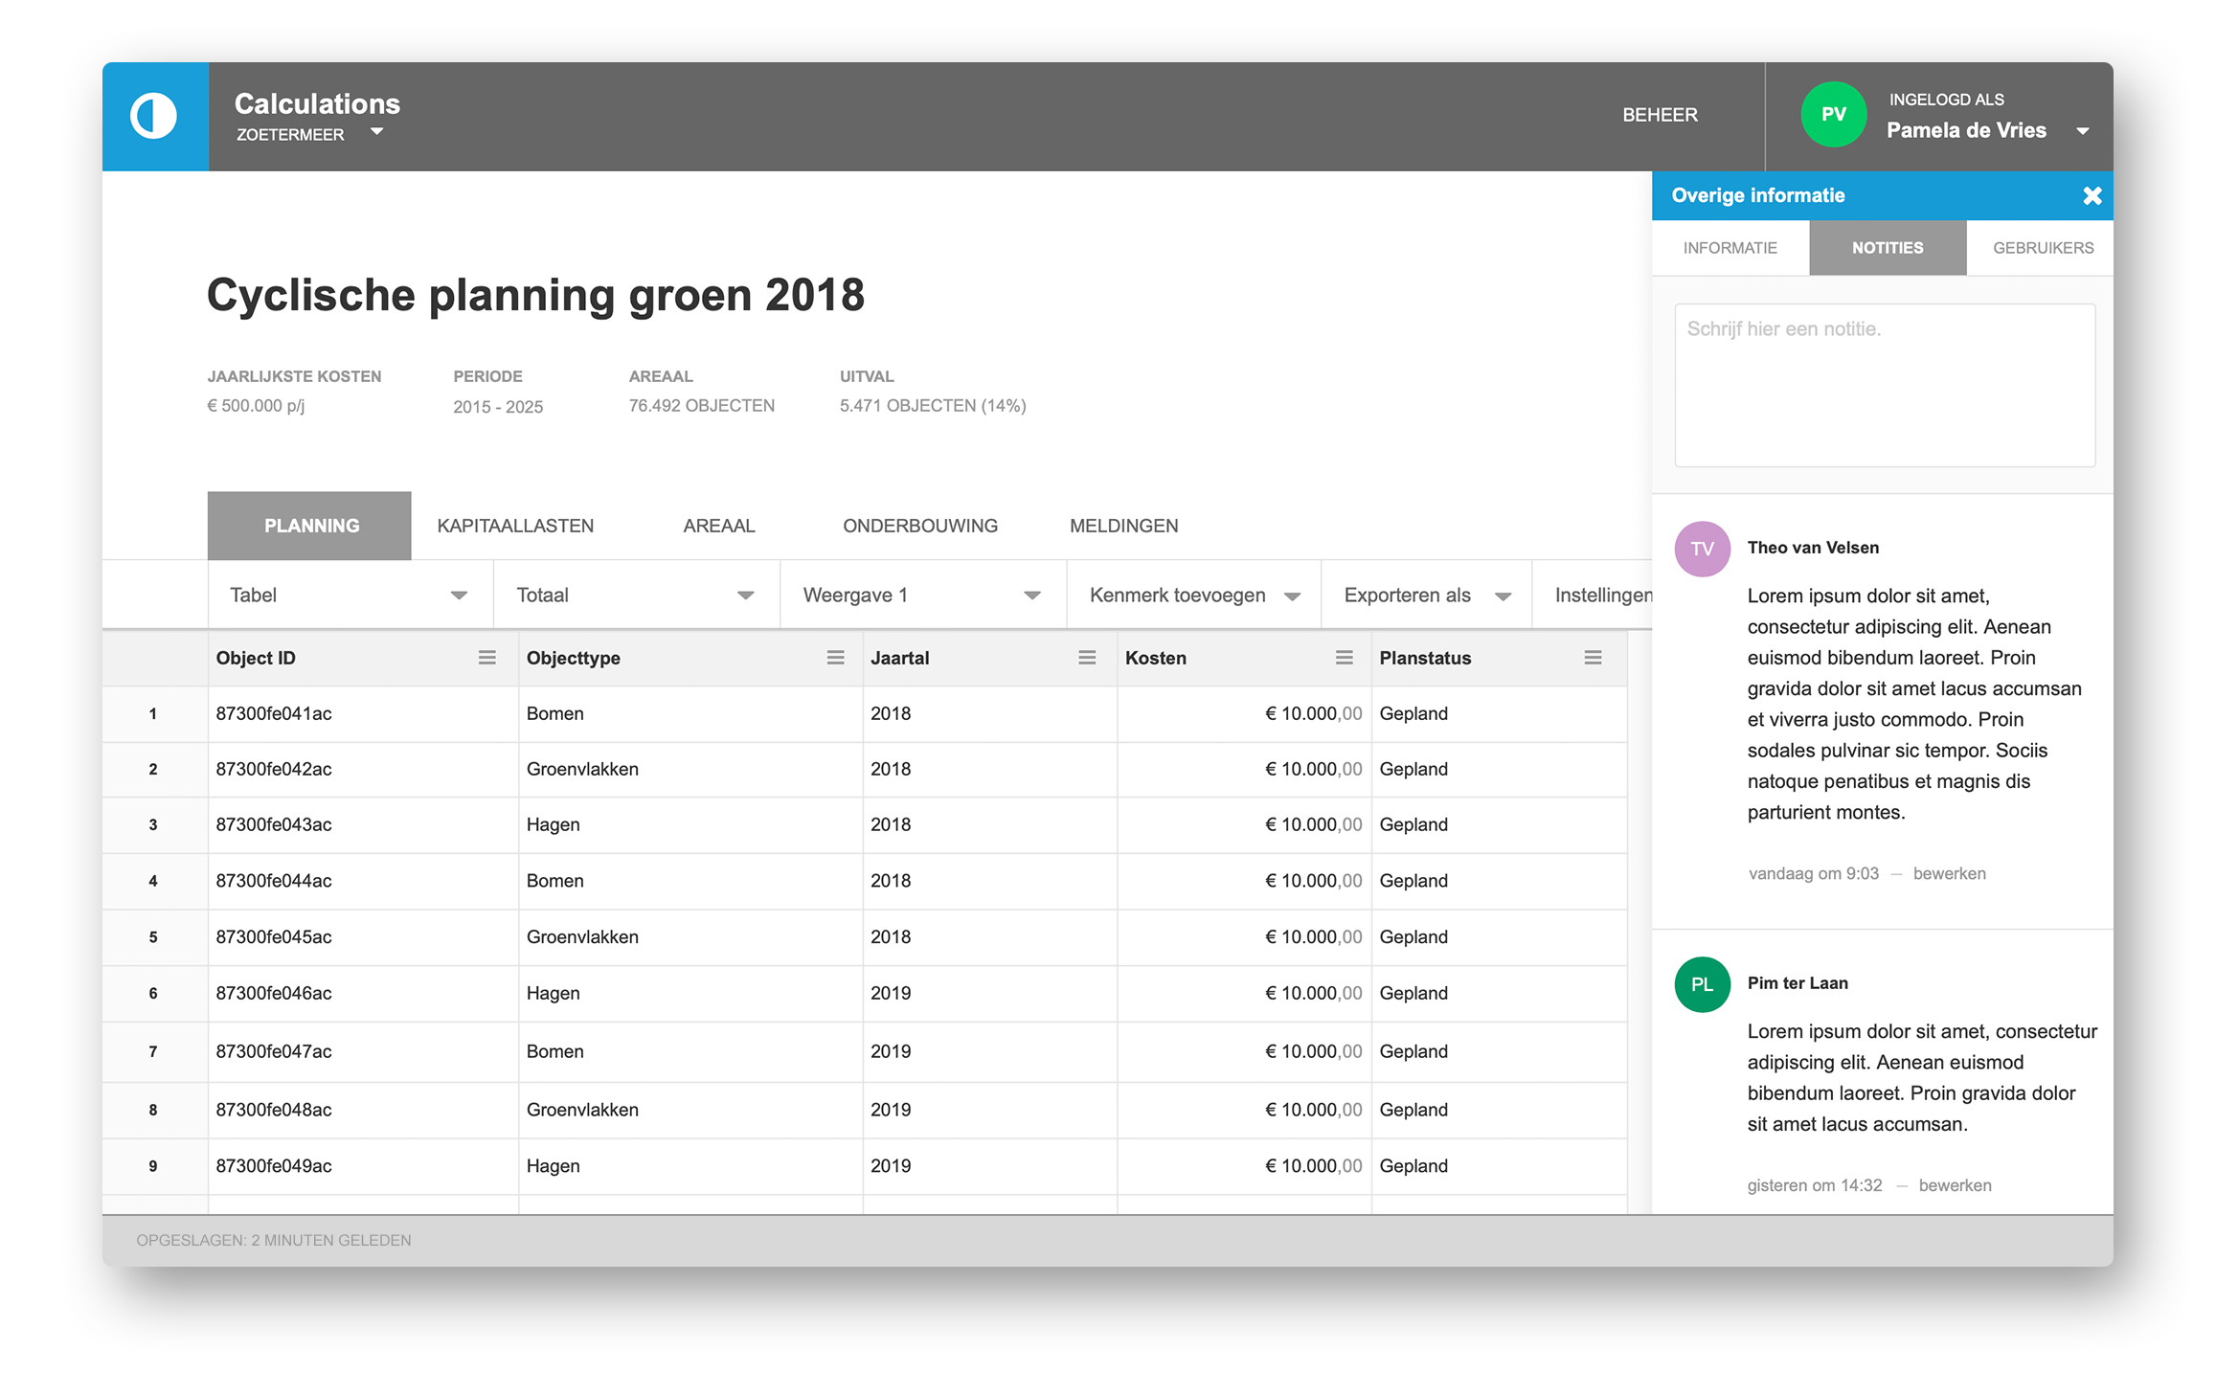Open the Tabel view dropdown
The height and width of the screenshot is (1395, 2216).
(350, 596)
